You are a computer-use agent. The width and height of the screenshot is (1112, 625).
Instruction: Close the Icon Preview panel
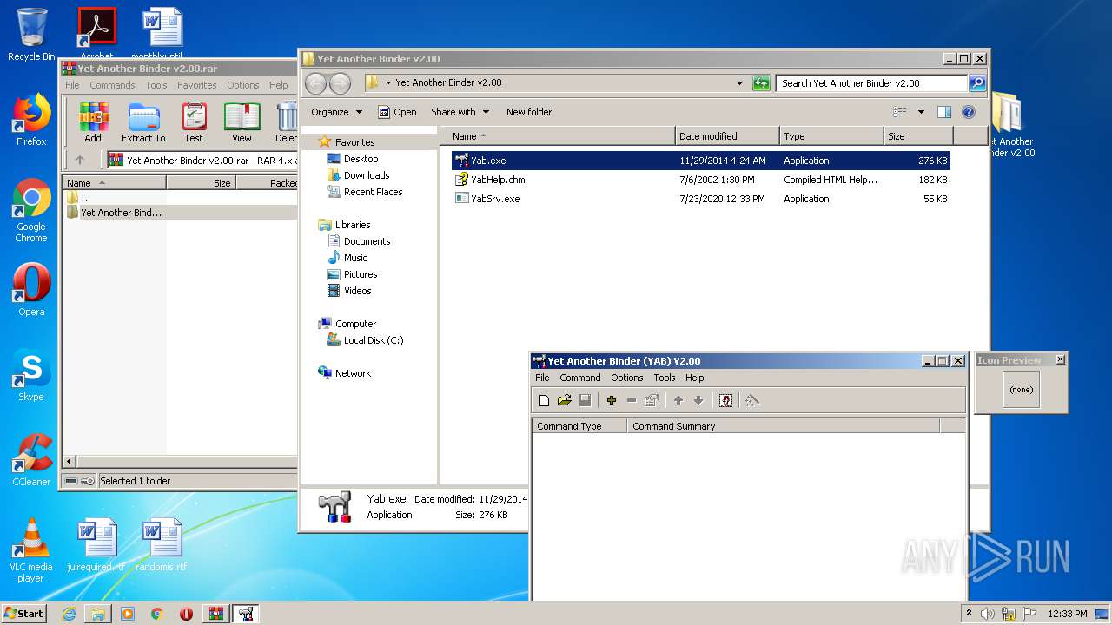click(1060, 359)
